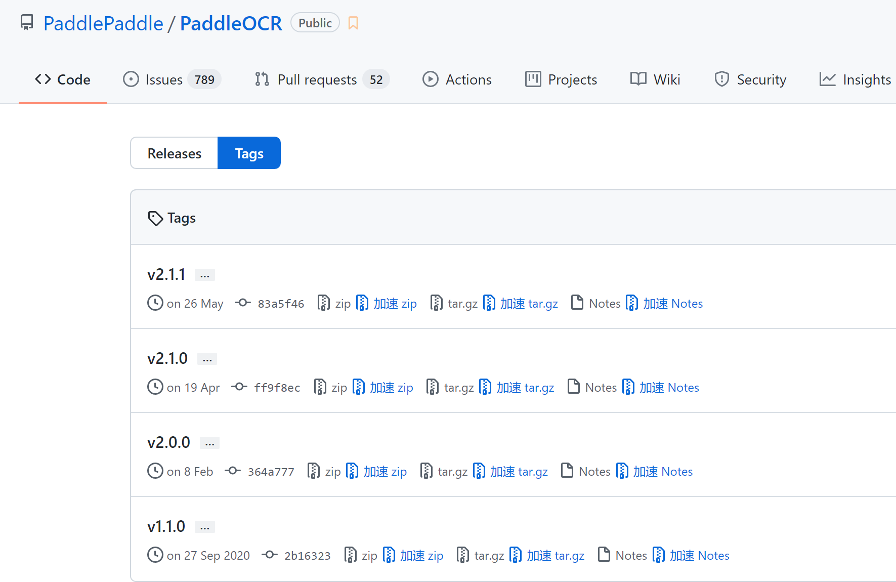The image size is (896, 582).
Task: Download v2.1.1 zip archive
Action: click(334, 303)
